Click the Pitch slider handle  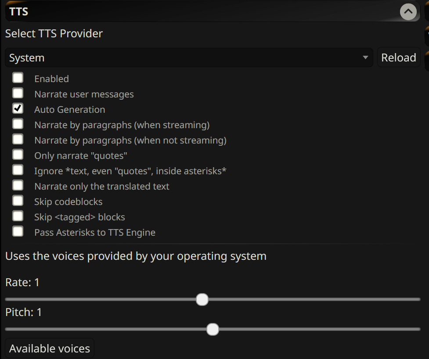point(213,329)
